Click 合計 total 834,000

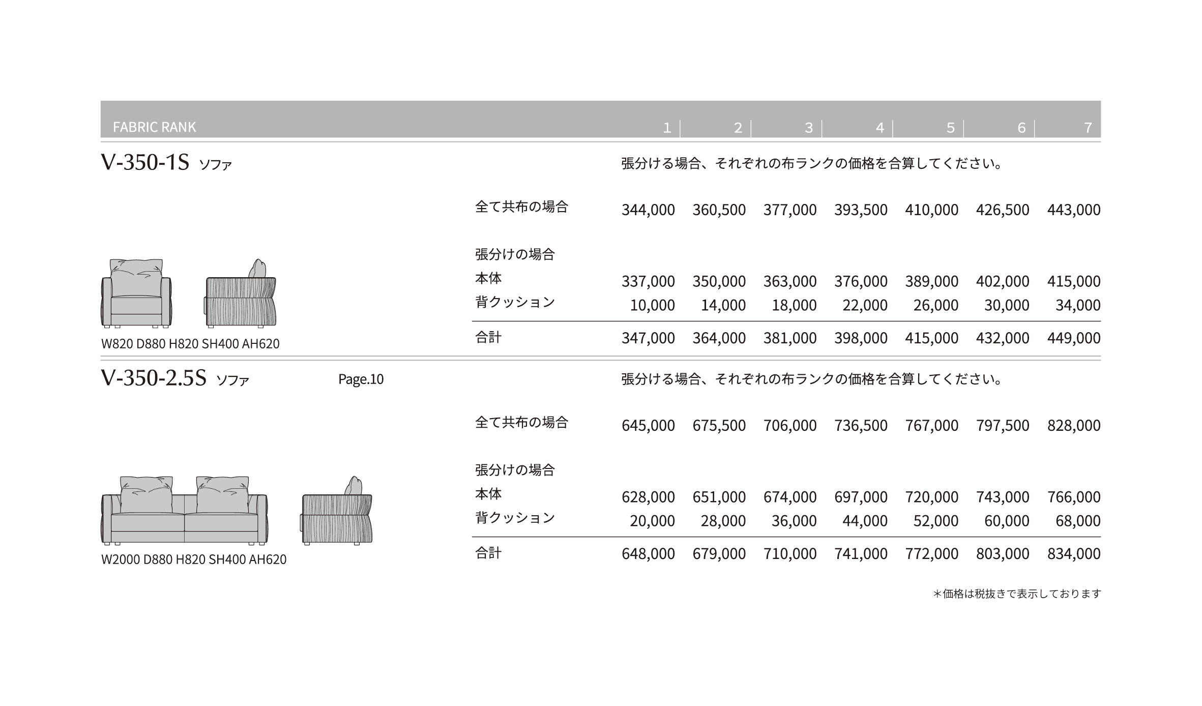[x=1074, y=553]
